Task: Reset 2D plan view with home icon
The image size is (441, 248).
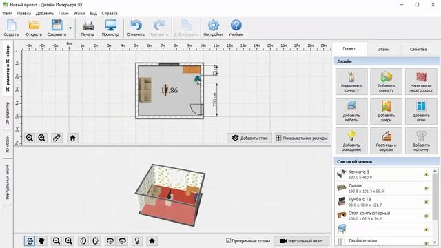Action: point(72,138)
